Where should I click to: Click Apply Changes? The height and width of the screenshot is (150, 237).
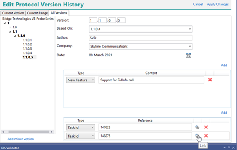pos(218,4)
